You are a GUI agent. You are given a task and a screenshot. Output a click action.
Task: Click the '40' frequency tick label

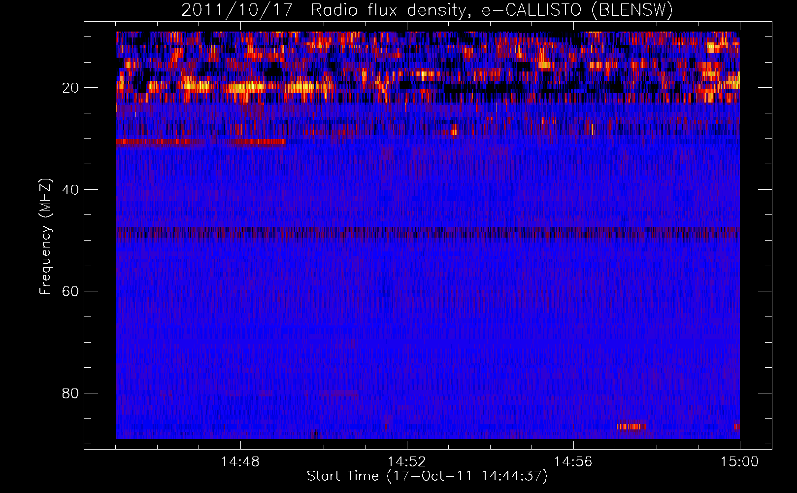point(71,190)
